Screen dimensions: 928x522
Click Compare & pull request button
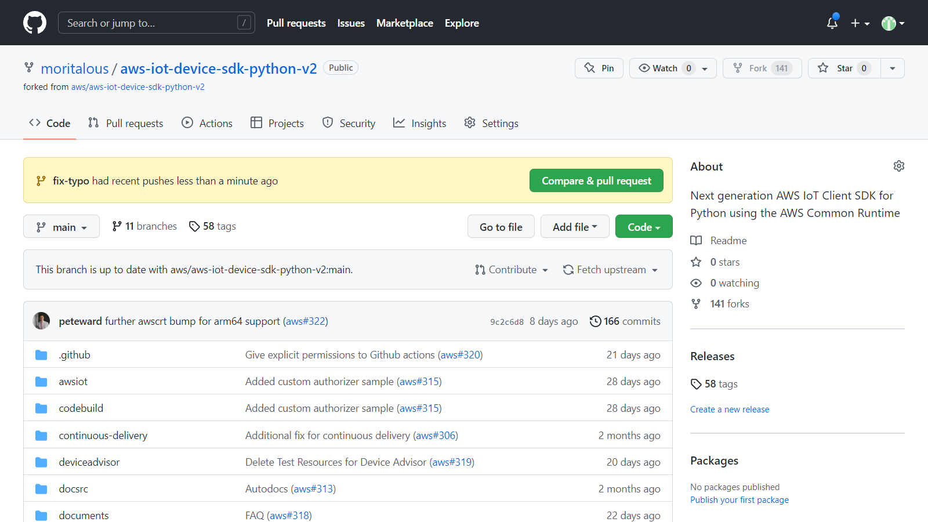pos(596,181)
